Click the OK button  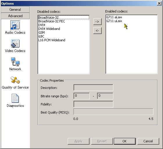[x=125, y=141]
